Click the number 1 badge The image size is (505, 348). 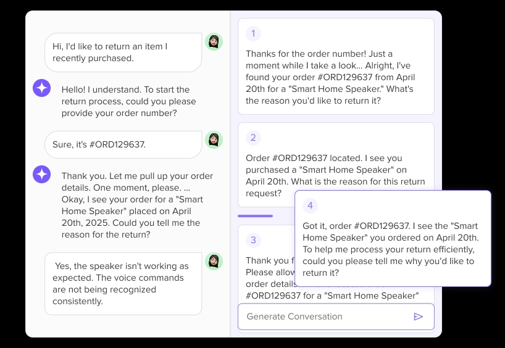(253, 33)
